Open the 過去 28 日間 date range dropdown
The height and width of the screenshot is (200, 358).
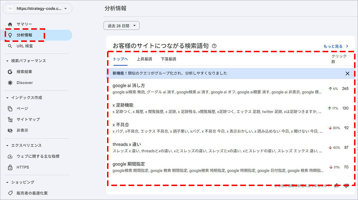tap(121, 26)
